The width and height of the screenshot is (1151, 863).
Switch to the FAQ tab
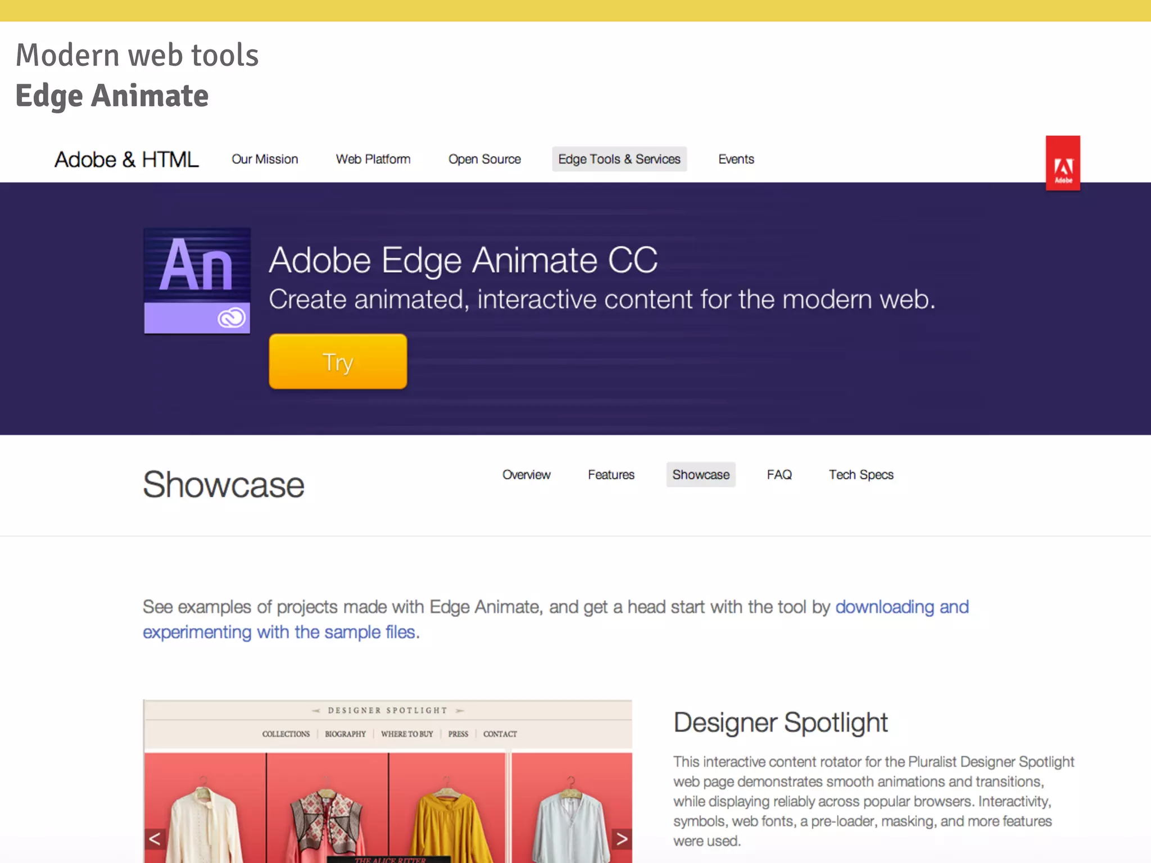coord(779,475)
